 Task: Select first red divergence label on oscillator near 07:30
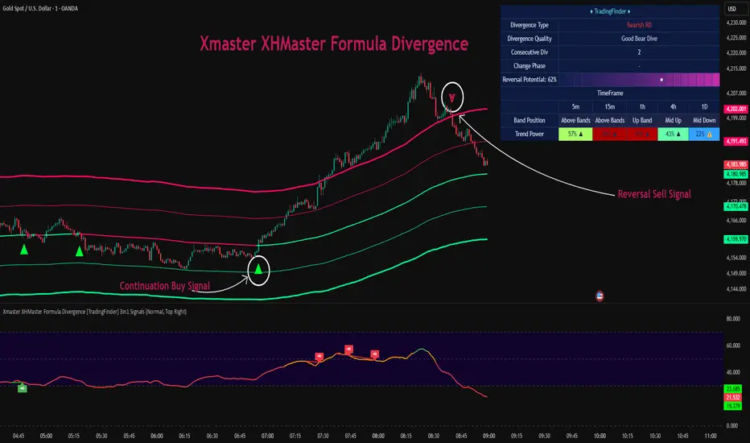(x=319, y=356)
